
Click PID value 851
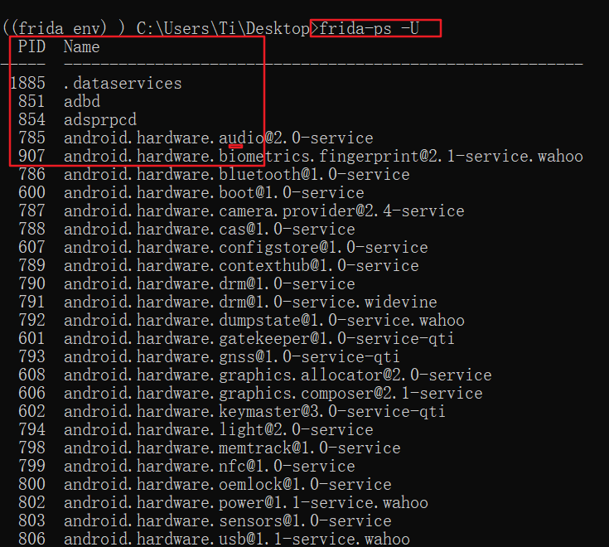click(31, 101)
